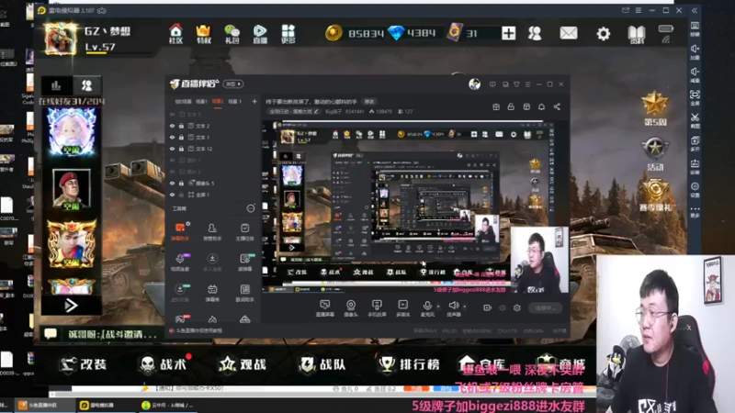Open the 读弹幕 tool
The width and height of the screenshot is (735, 413).
click(244, 262)
